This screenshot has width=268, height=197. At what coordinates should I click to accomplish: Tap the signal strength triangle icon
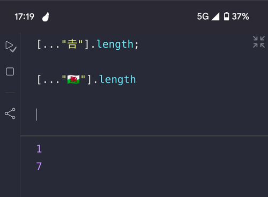[215, 17]
